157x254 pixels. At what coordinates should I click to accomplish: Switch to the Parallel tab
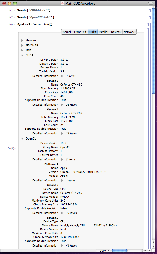tap(103, 32)
